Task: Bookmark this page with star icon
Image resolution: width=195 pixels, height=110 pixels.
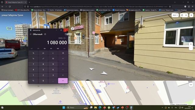Action: point(170,6)
